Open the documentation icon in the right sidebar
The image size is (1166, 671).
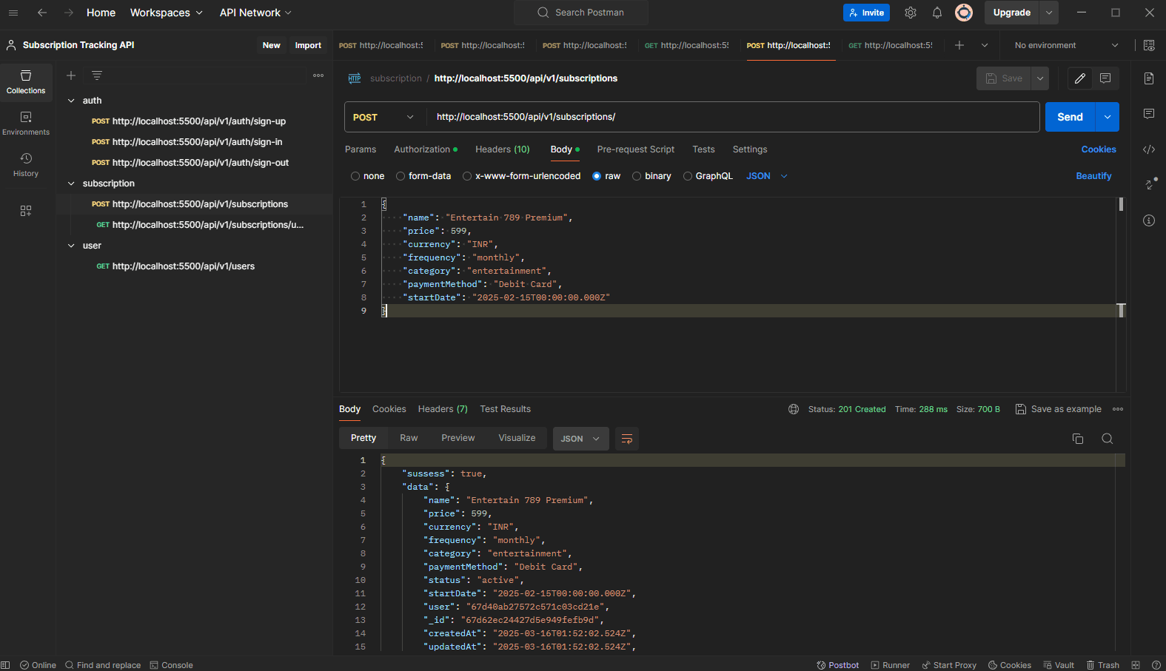click(1149, 78)
